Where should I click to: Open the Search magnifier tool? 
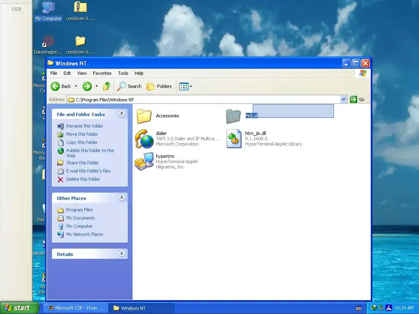[129, 86]
